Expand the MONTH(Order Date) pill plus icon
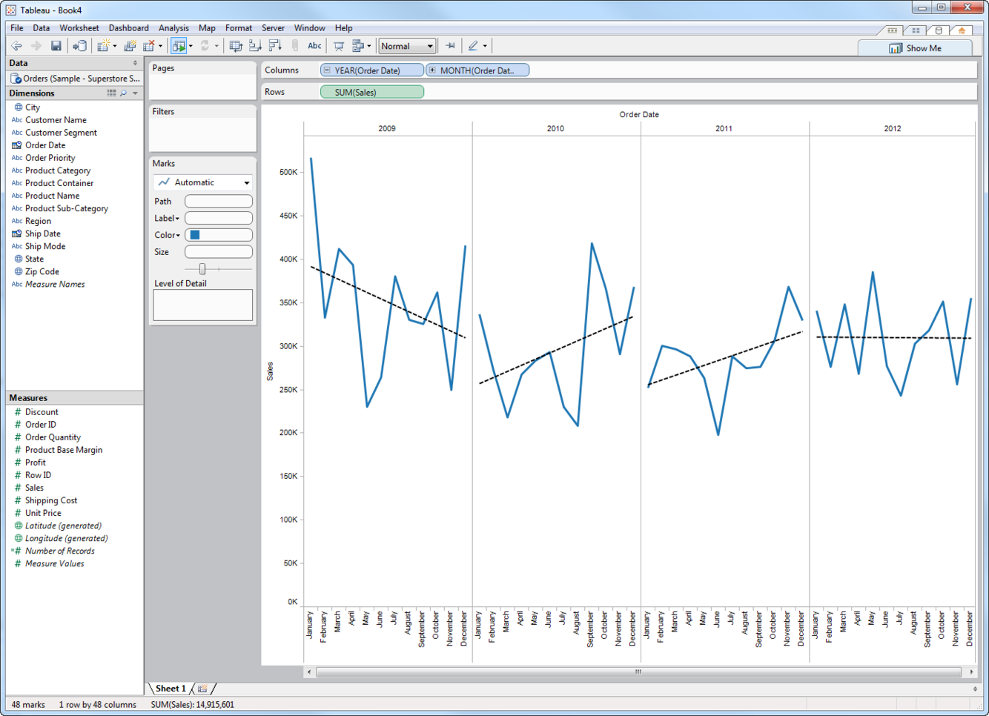This screenshot has width=989, height=716. click(x=432, y=70)
